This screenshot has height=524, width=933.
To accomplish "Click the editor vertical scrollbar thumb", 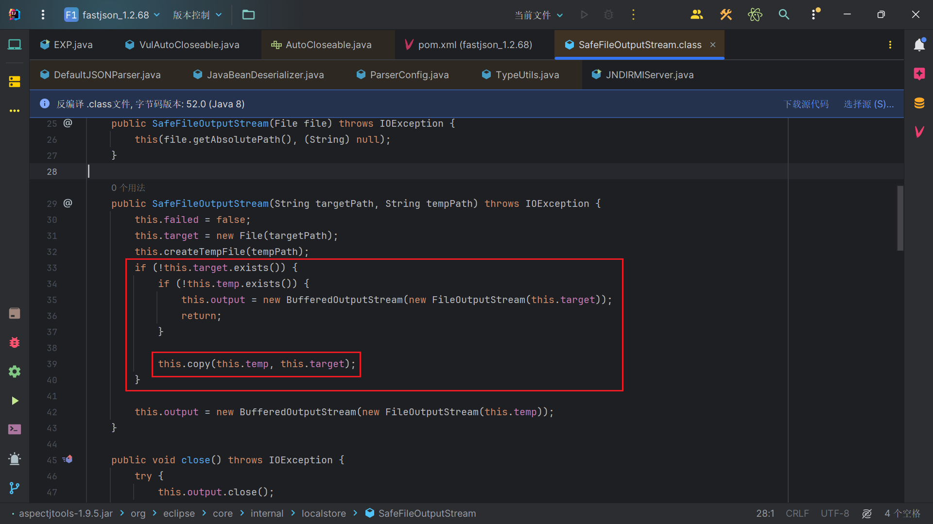I will [x=900, y=218].
